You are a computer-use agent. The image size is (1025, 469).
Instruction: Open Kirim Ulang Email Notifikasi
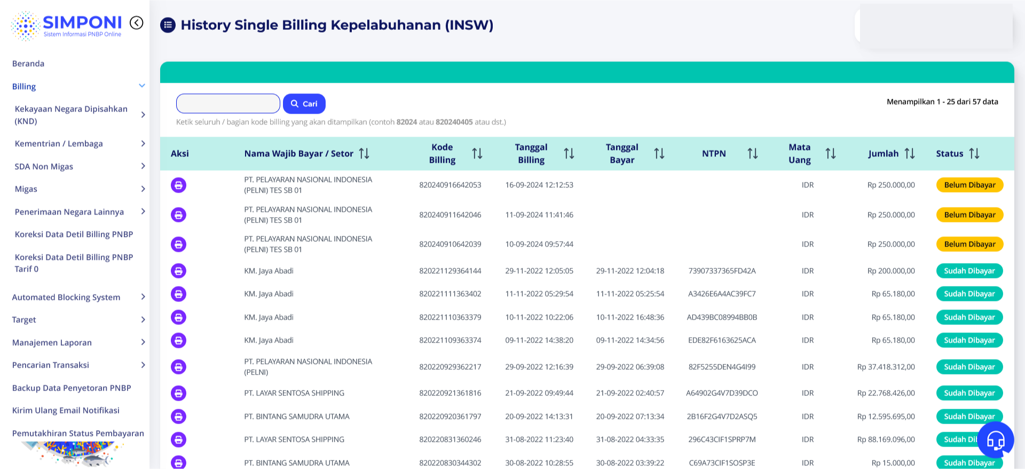coord(66,410)
